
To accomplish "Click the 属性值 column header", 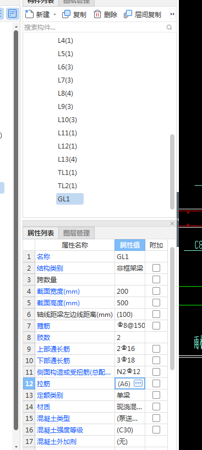I will point(130,245).
